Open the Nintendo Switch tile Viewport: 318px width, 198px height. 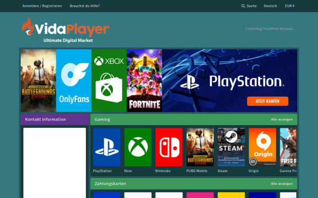169,147
